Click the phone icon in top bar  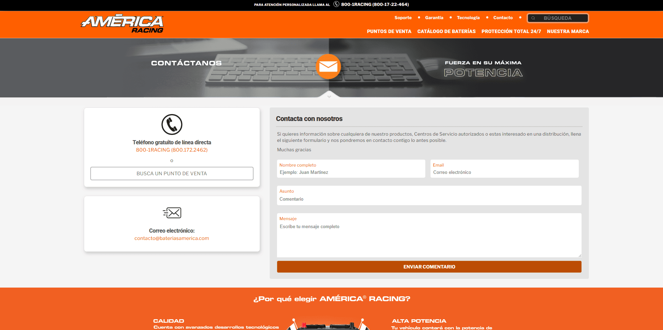pos(336,4)
